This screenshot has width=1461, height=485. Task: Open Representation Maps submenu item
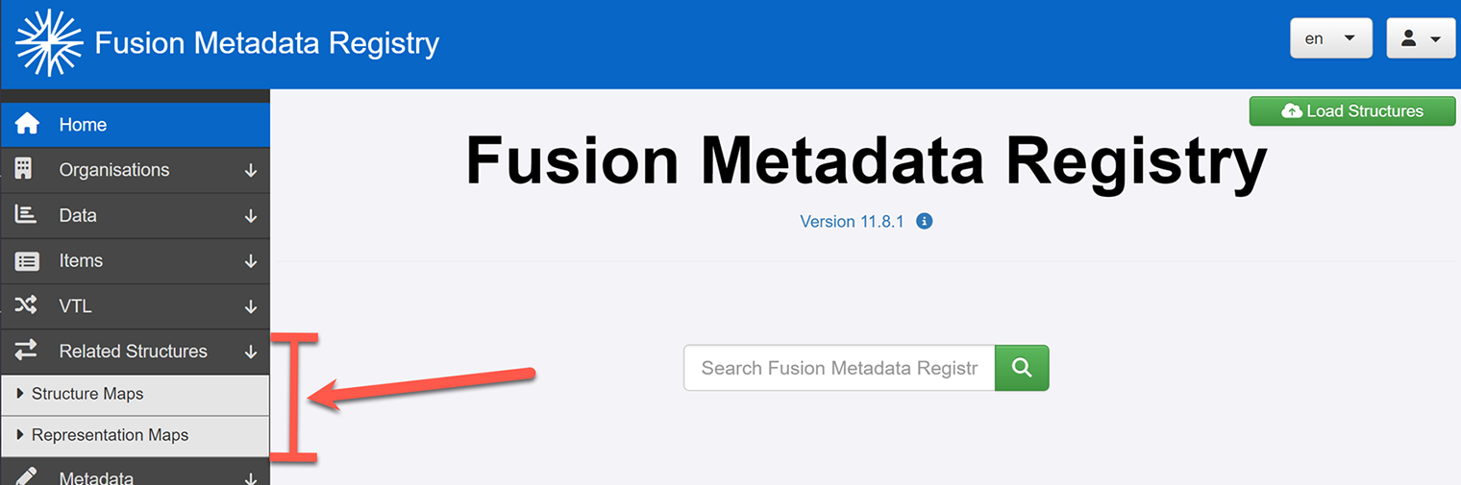tap(110, 435)
